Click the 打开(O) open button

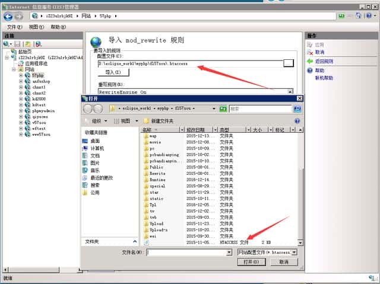(252, 262)
